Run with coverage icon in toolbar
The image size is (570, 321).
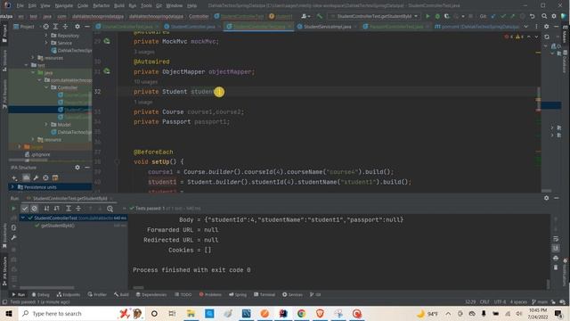tap(447, 16)
